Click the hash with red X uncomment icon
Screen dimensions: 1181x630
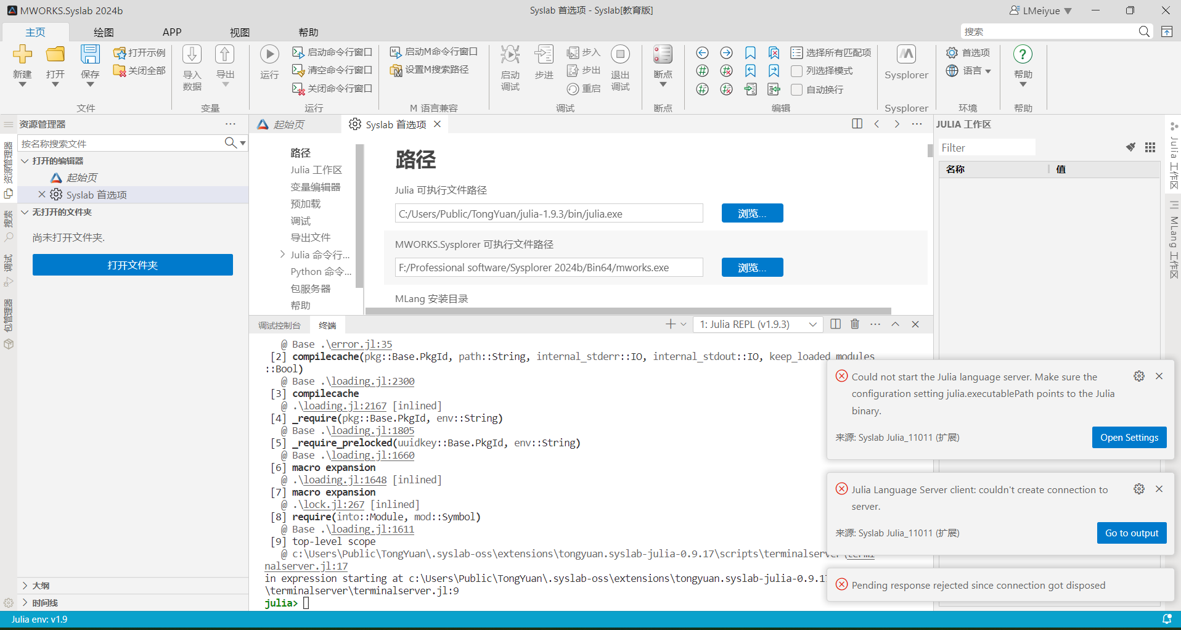[727, 71]
